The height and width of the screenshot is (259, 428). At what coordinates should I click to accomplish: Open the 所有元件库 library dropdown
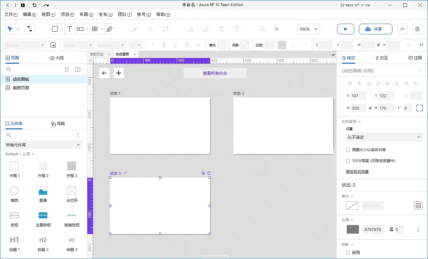coord(43,145)
